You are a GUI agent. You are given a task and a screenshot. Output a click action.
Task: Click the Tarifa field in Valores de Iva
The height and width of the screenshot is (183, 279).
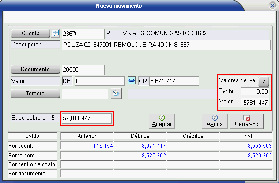tap(254, 91)
